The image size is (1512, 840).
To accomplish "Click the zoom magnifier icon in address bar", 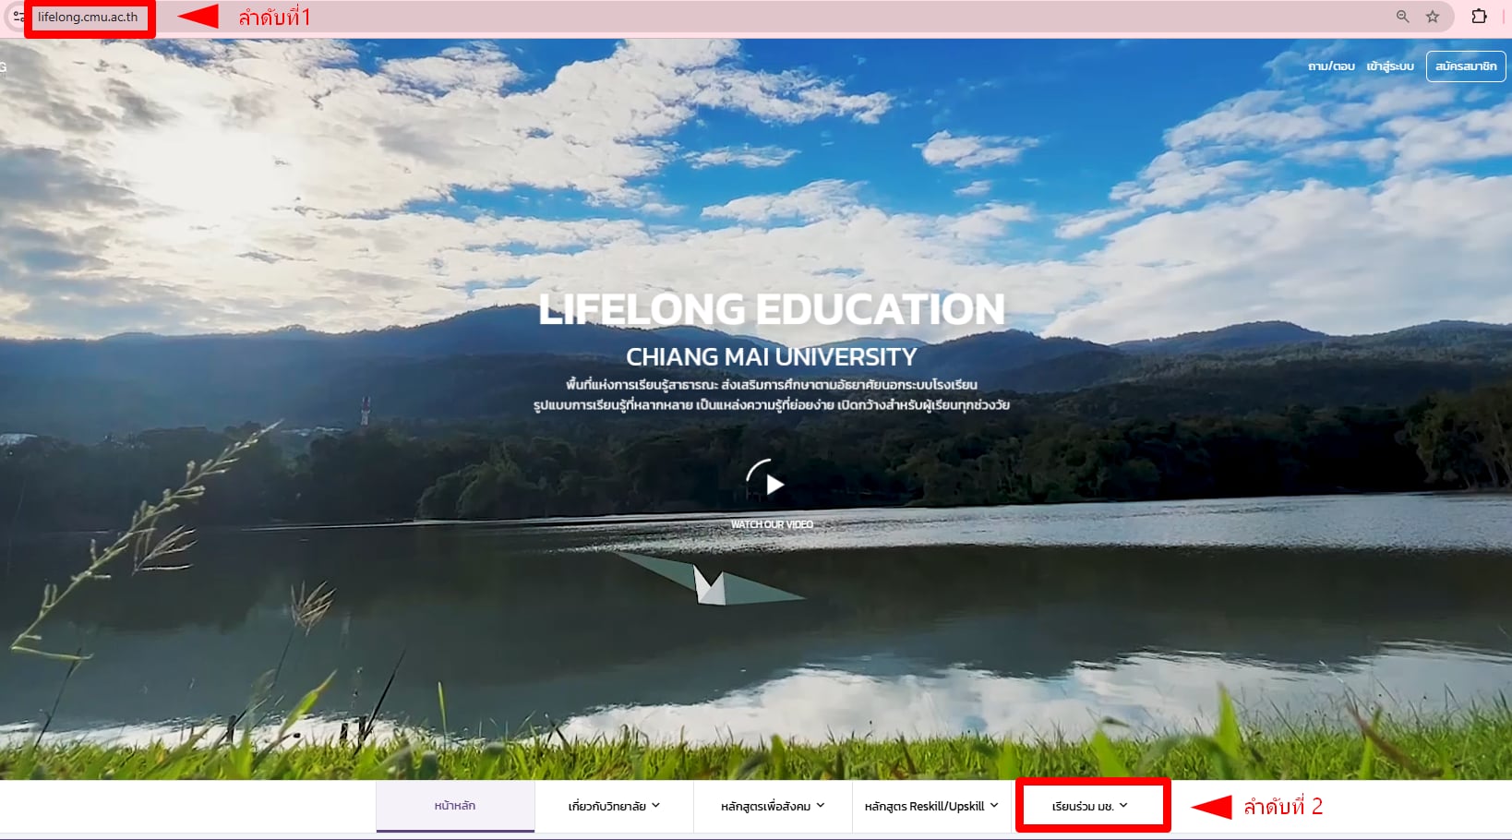I will click(x=1403, y=17).
